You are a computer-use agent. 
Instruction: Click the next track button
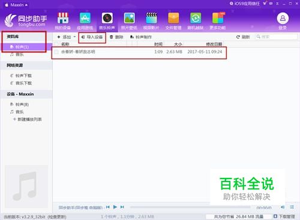click(122, 207)
